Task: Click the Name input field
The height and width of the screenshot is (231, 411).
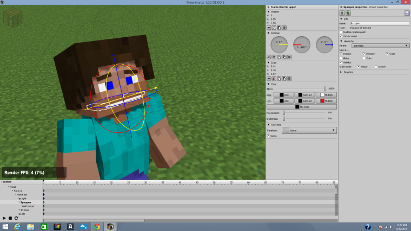Action: click(x=379, y=24)
